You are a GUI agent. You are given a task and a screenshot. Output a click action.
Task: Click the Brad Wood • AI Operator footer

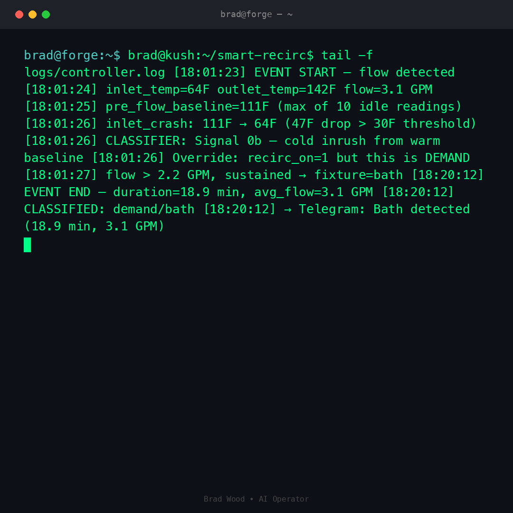256,499
